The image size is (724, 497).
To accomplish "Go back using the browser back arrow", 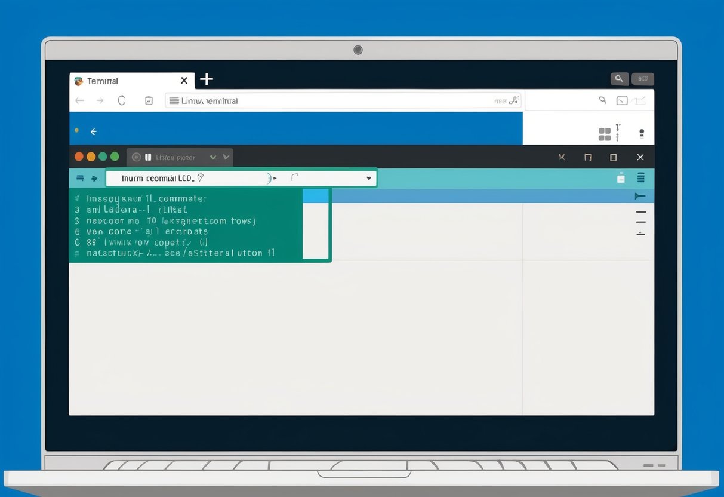I will [79, 100].
